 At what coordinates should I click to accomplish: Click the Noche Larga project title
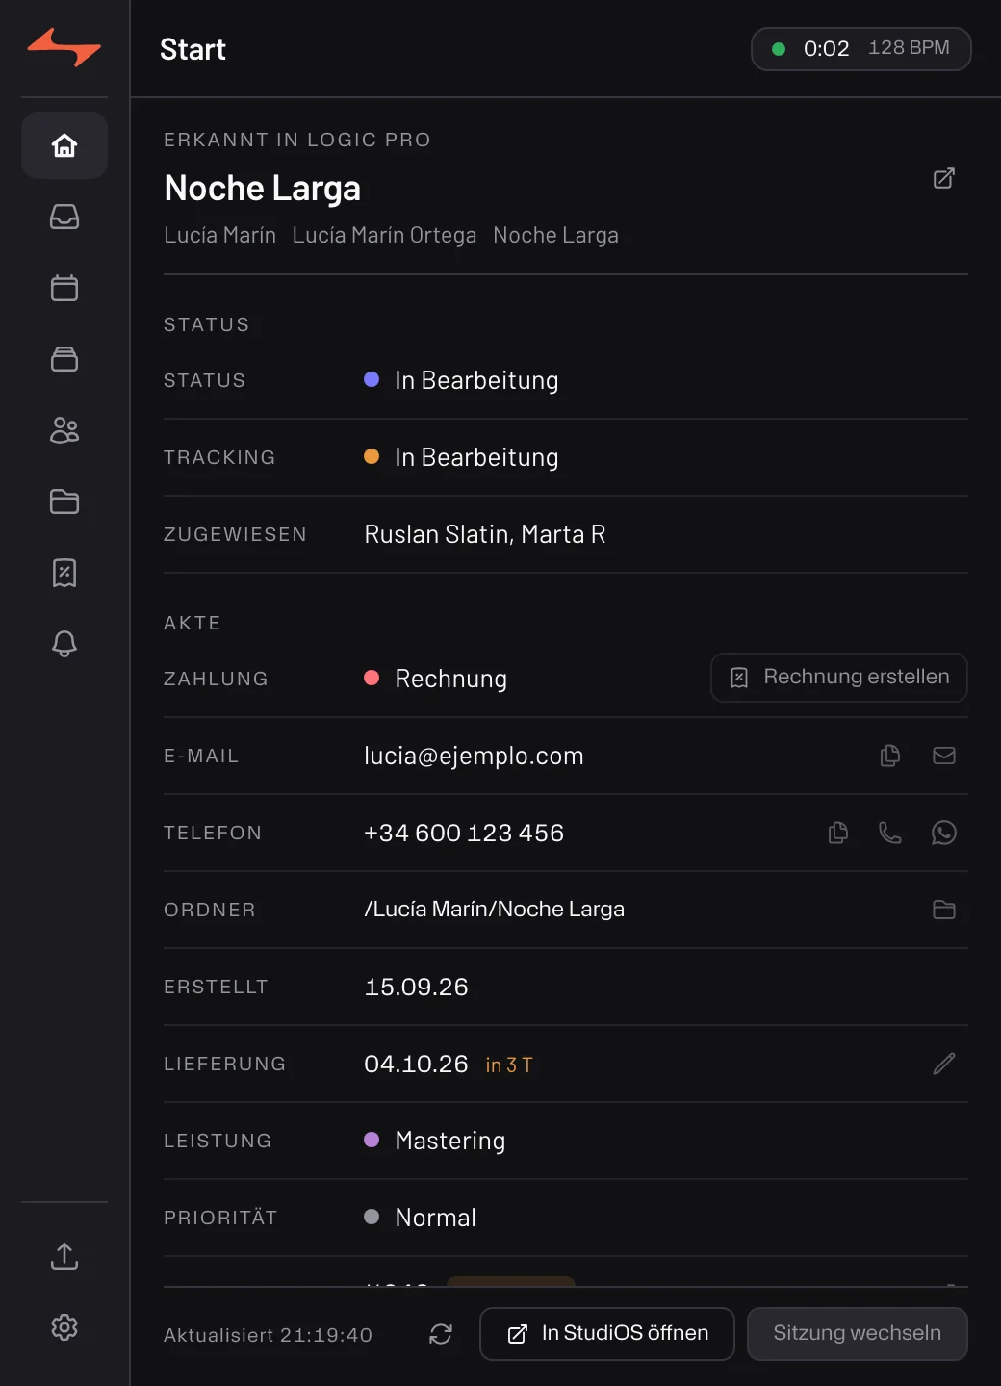(262, 189)
